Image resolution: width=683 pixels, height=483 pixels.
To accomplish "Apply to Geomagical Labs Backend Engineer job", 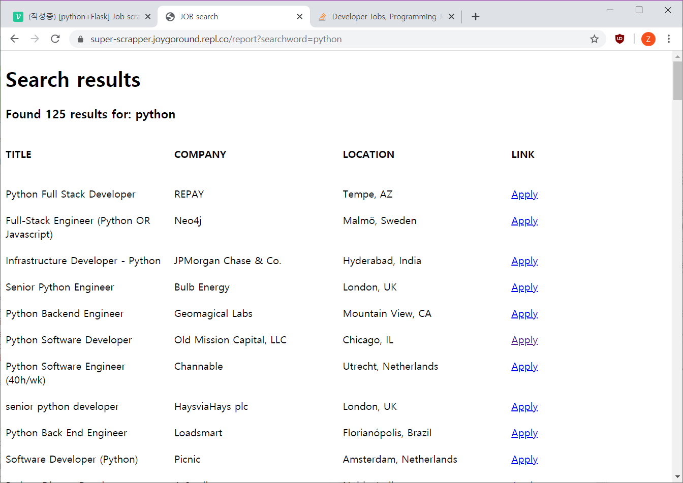I will click(x=524, y=314).
